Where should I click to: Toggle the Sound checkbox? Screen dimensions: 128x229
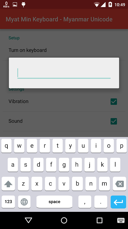114,121
